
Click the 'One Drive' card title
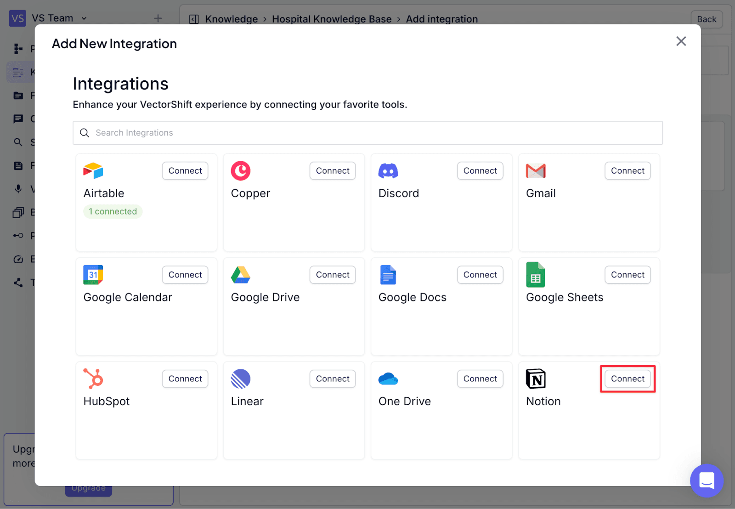coord(405,402)
